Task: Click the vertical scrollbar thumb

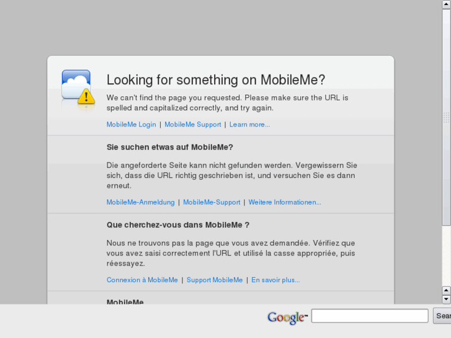Action: coord(446,117)
